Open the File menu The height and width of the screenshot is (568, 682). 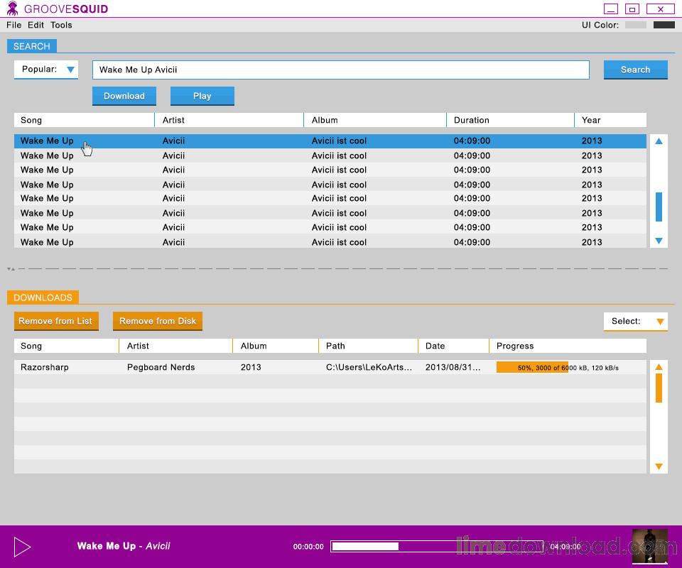14,25
